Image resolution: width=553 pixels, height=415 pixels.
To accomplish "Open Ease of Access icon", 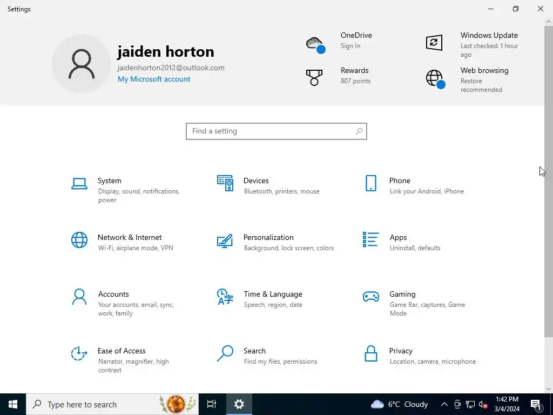I will tap(79, 353).
